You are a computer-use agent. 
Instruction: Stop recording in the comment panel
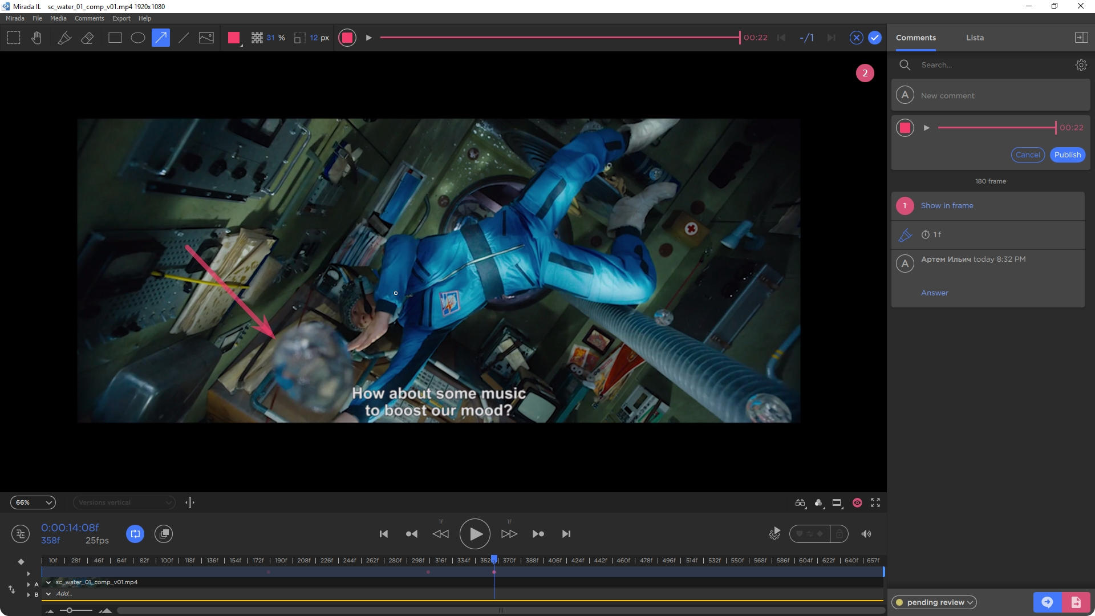pyautogui.click(x=905, y=128)
